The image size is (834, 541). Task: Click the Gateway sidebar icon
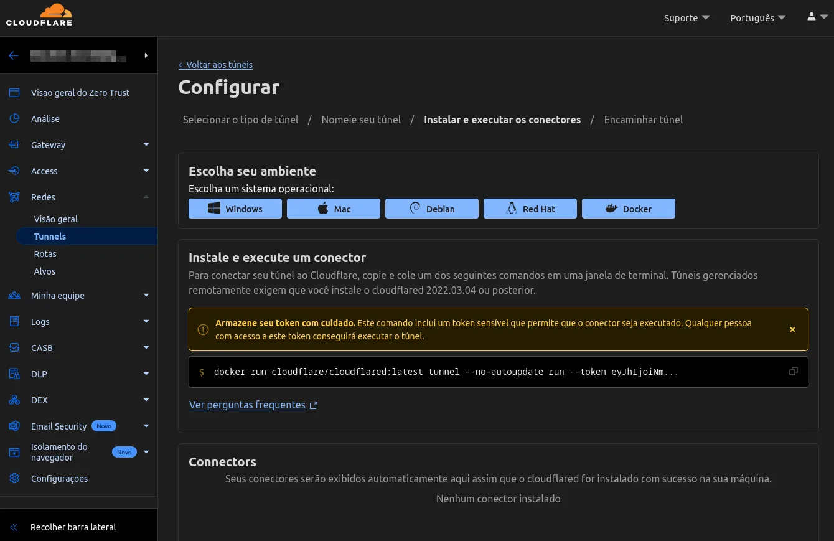point(14,145)
